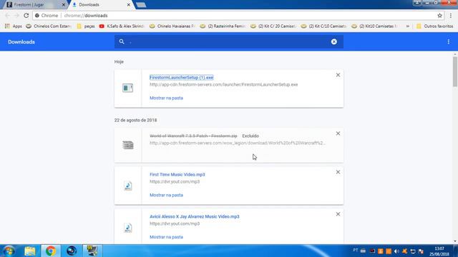Click the Hoje date heading
Screen dimensions: 458x257
tap(119, 62)
